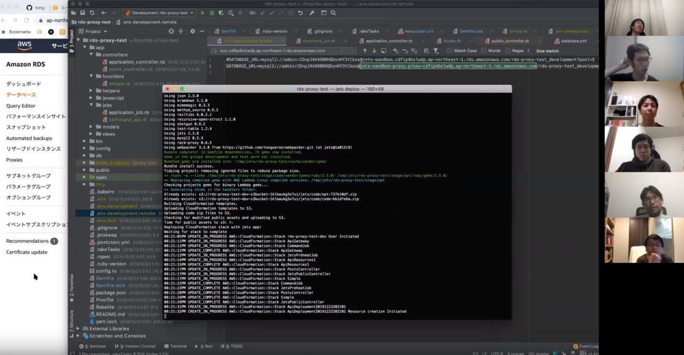Jump to previous search occurrence arrow
The image size is (684, 355).
365,51
